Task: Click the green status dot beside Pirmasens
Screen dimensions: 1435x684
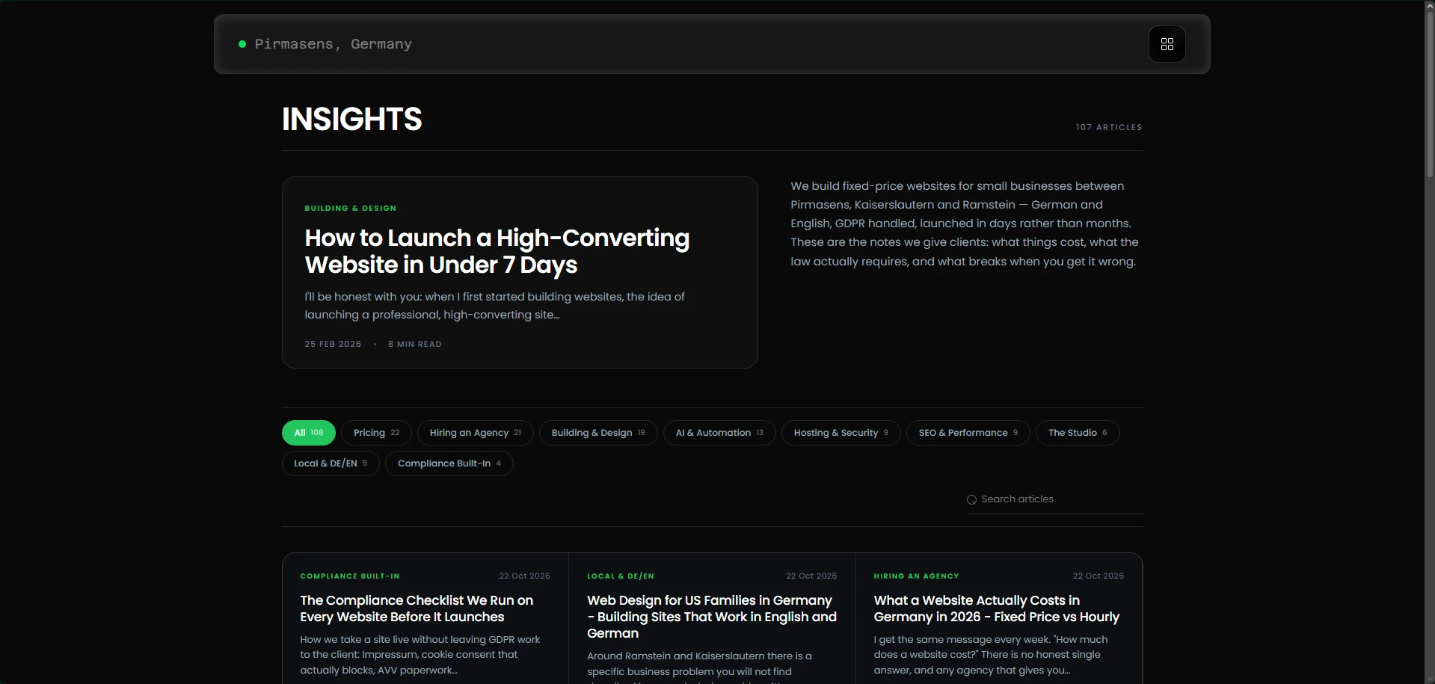Action: (x=242, y=44)
